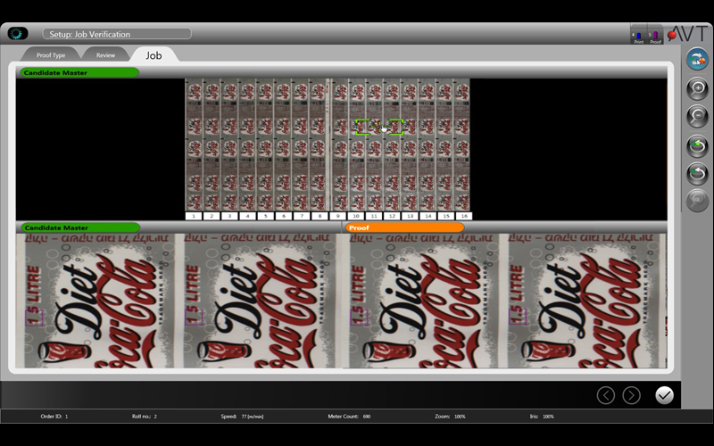
Task: Click the red status ball beside AVT logo
Action: point(672,35)
